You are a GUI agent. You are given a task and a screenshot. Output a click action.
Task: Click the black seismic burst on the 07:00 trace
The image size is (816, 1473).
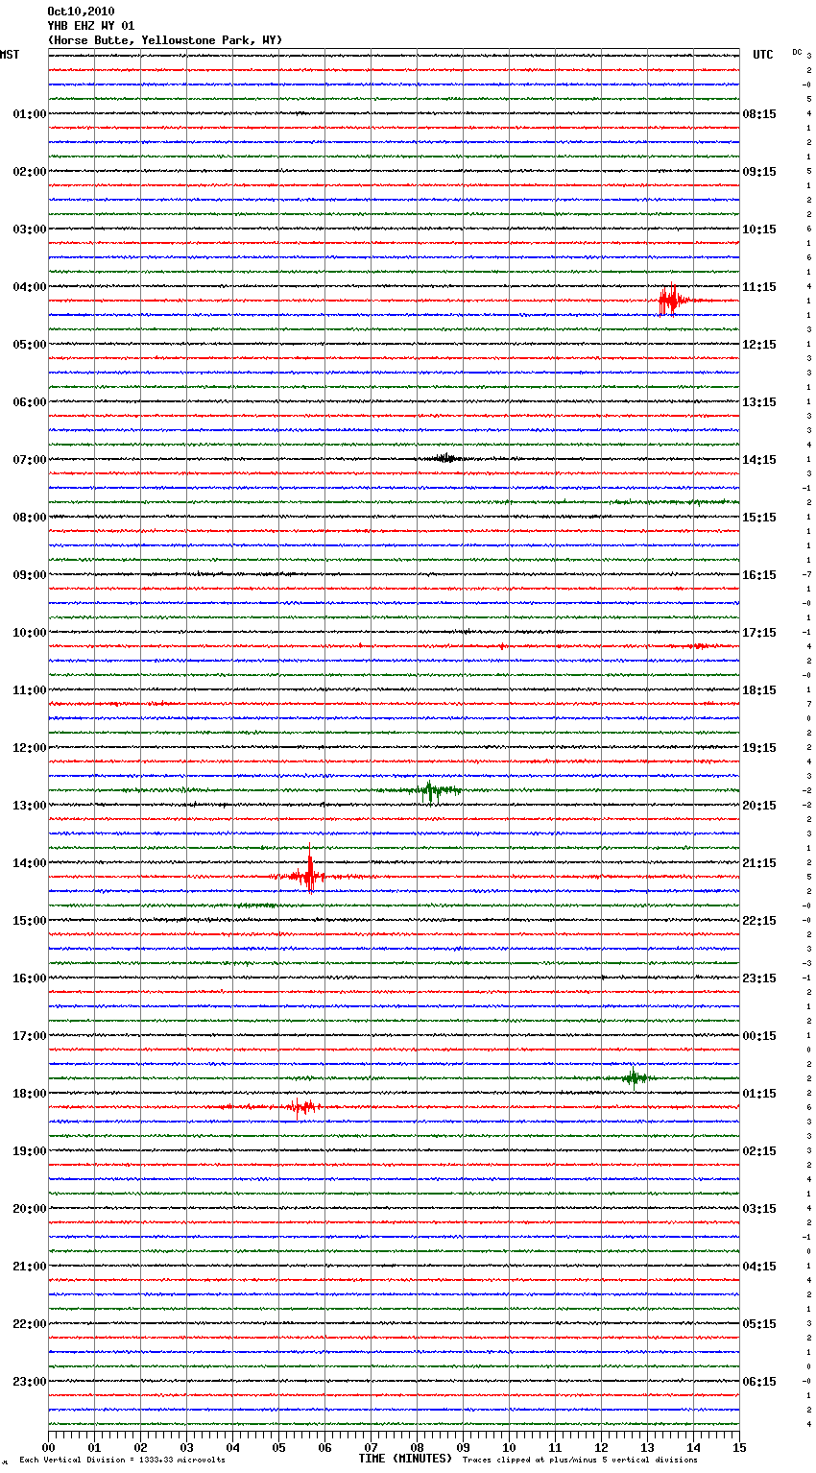(444, 458)
